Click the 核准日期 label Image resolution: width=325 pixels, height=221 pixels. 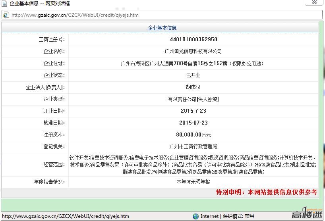tap(54, 123)
